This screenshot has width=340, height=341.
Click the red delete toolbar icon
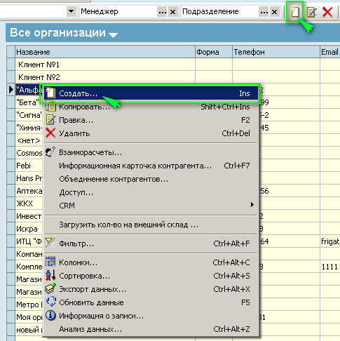pyautogui.click(x=327, y=12)
